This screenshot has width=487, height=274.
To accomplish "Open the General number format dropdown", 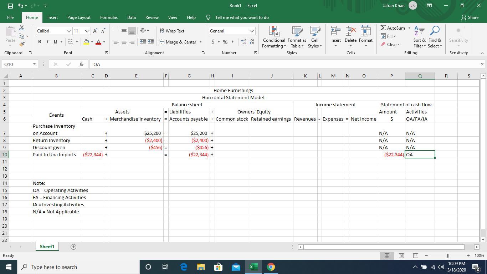I will 252,31.
